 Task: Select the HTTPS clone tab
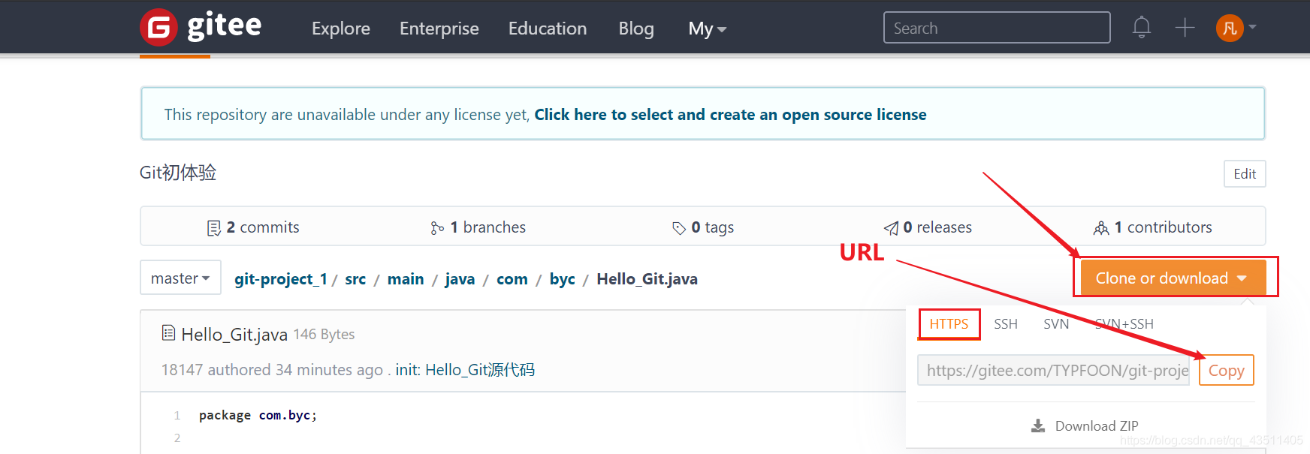[949, 324]
